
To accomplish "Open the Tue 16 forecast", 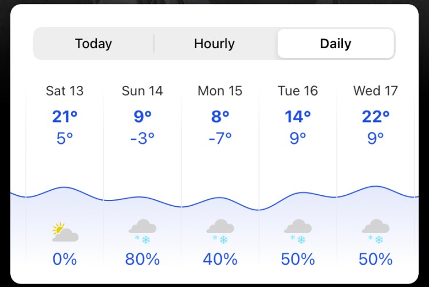I will [298, 91].
